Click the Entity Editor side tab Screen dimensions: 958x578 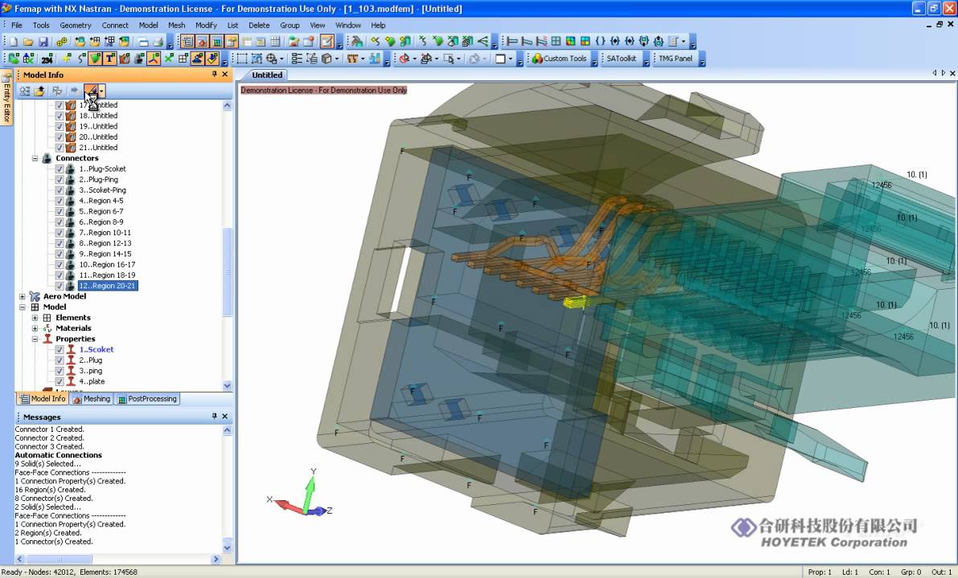click(x=6, y=98)
